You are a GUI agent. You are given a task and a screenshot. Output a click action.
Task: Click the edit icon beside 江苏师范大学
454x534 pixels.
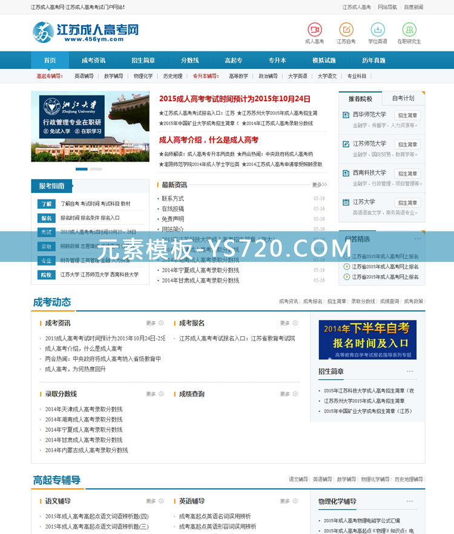click(x=346, y=144)
